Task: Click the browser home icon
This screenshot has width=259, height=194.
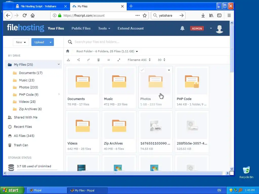Action: pyautogui.click(x=33, y=15)
